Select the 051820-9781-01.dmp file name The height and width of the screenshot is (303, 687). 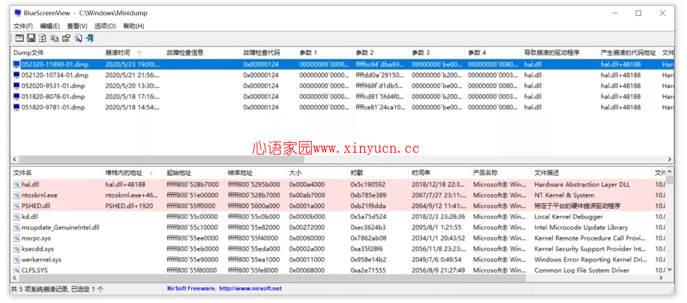coord(53,108)
